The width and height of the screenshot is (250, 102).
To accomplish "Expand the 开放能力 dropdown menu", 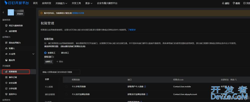I will click(61, 3).
